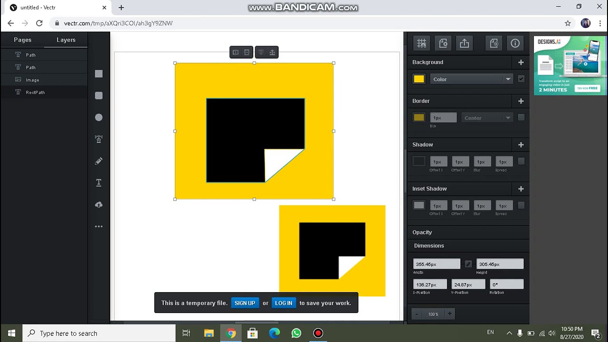Enable the Shadow checkbox

pyautogui.click(x=521, y=161)
